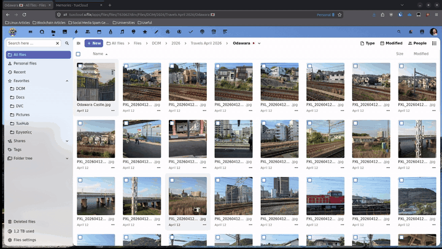
Task: Expand the Shares section chevron
Action: 67,141
